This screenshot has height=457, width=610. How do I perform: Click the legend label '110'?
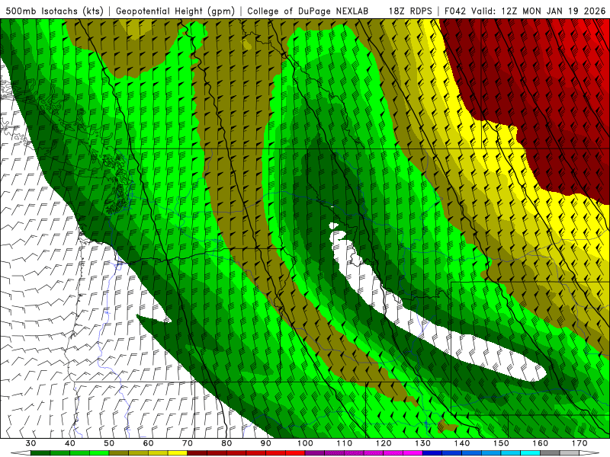pos(345,443)
